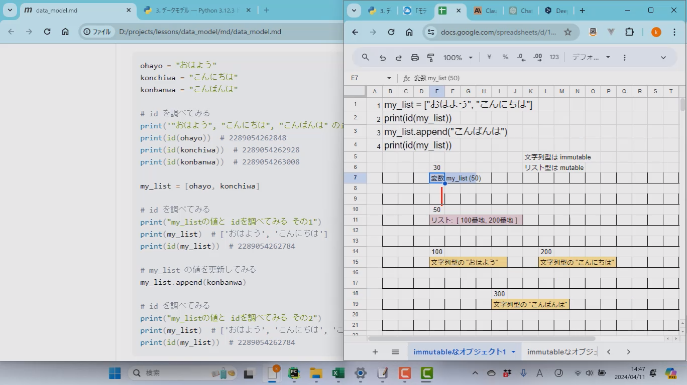Add a new sheet with plus button
The height and width of the screenshot is (385, 687).
pos(375,352)
